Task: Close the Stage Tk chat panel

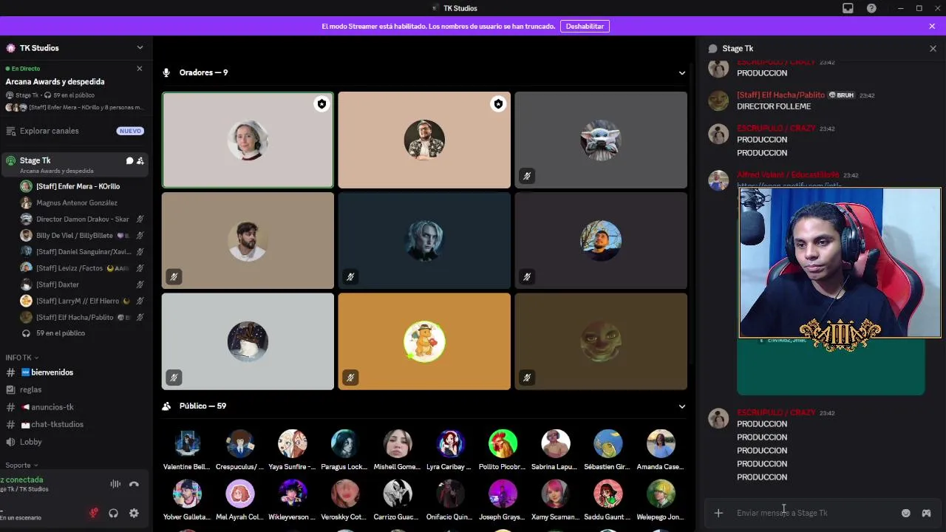Action: point(933,49)
